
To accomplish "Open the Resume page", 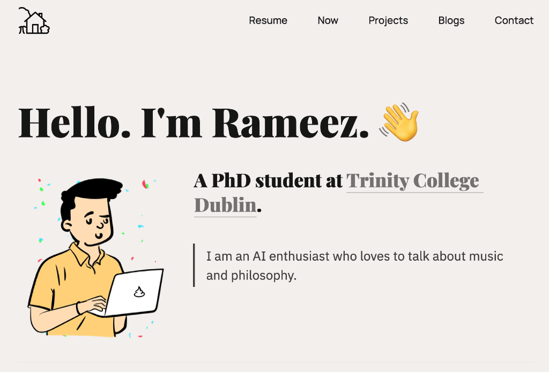I will [268, 20].
